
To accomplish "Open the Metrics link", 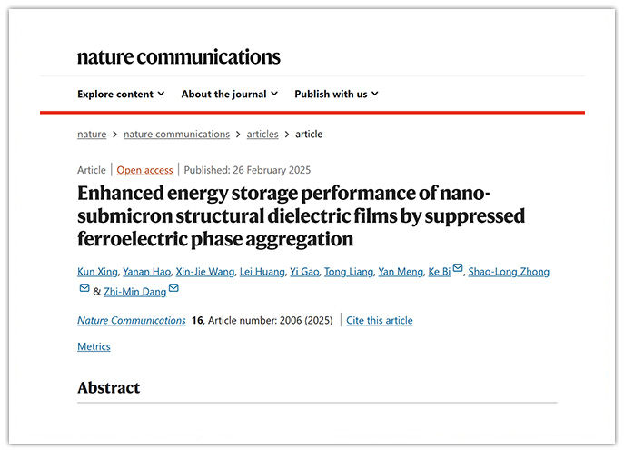I will [x=94, y=346].
